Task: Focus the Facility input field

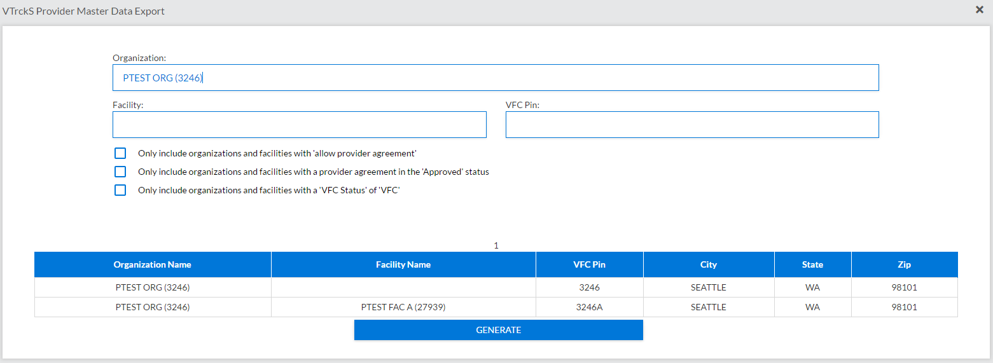Action: coord(300,125)
